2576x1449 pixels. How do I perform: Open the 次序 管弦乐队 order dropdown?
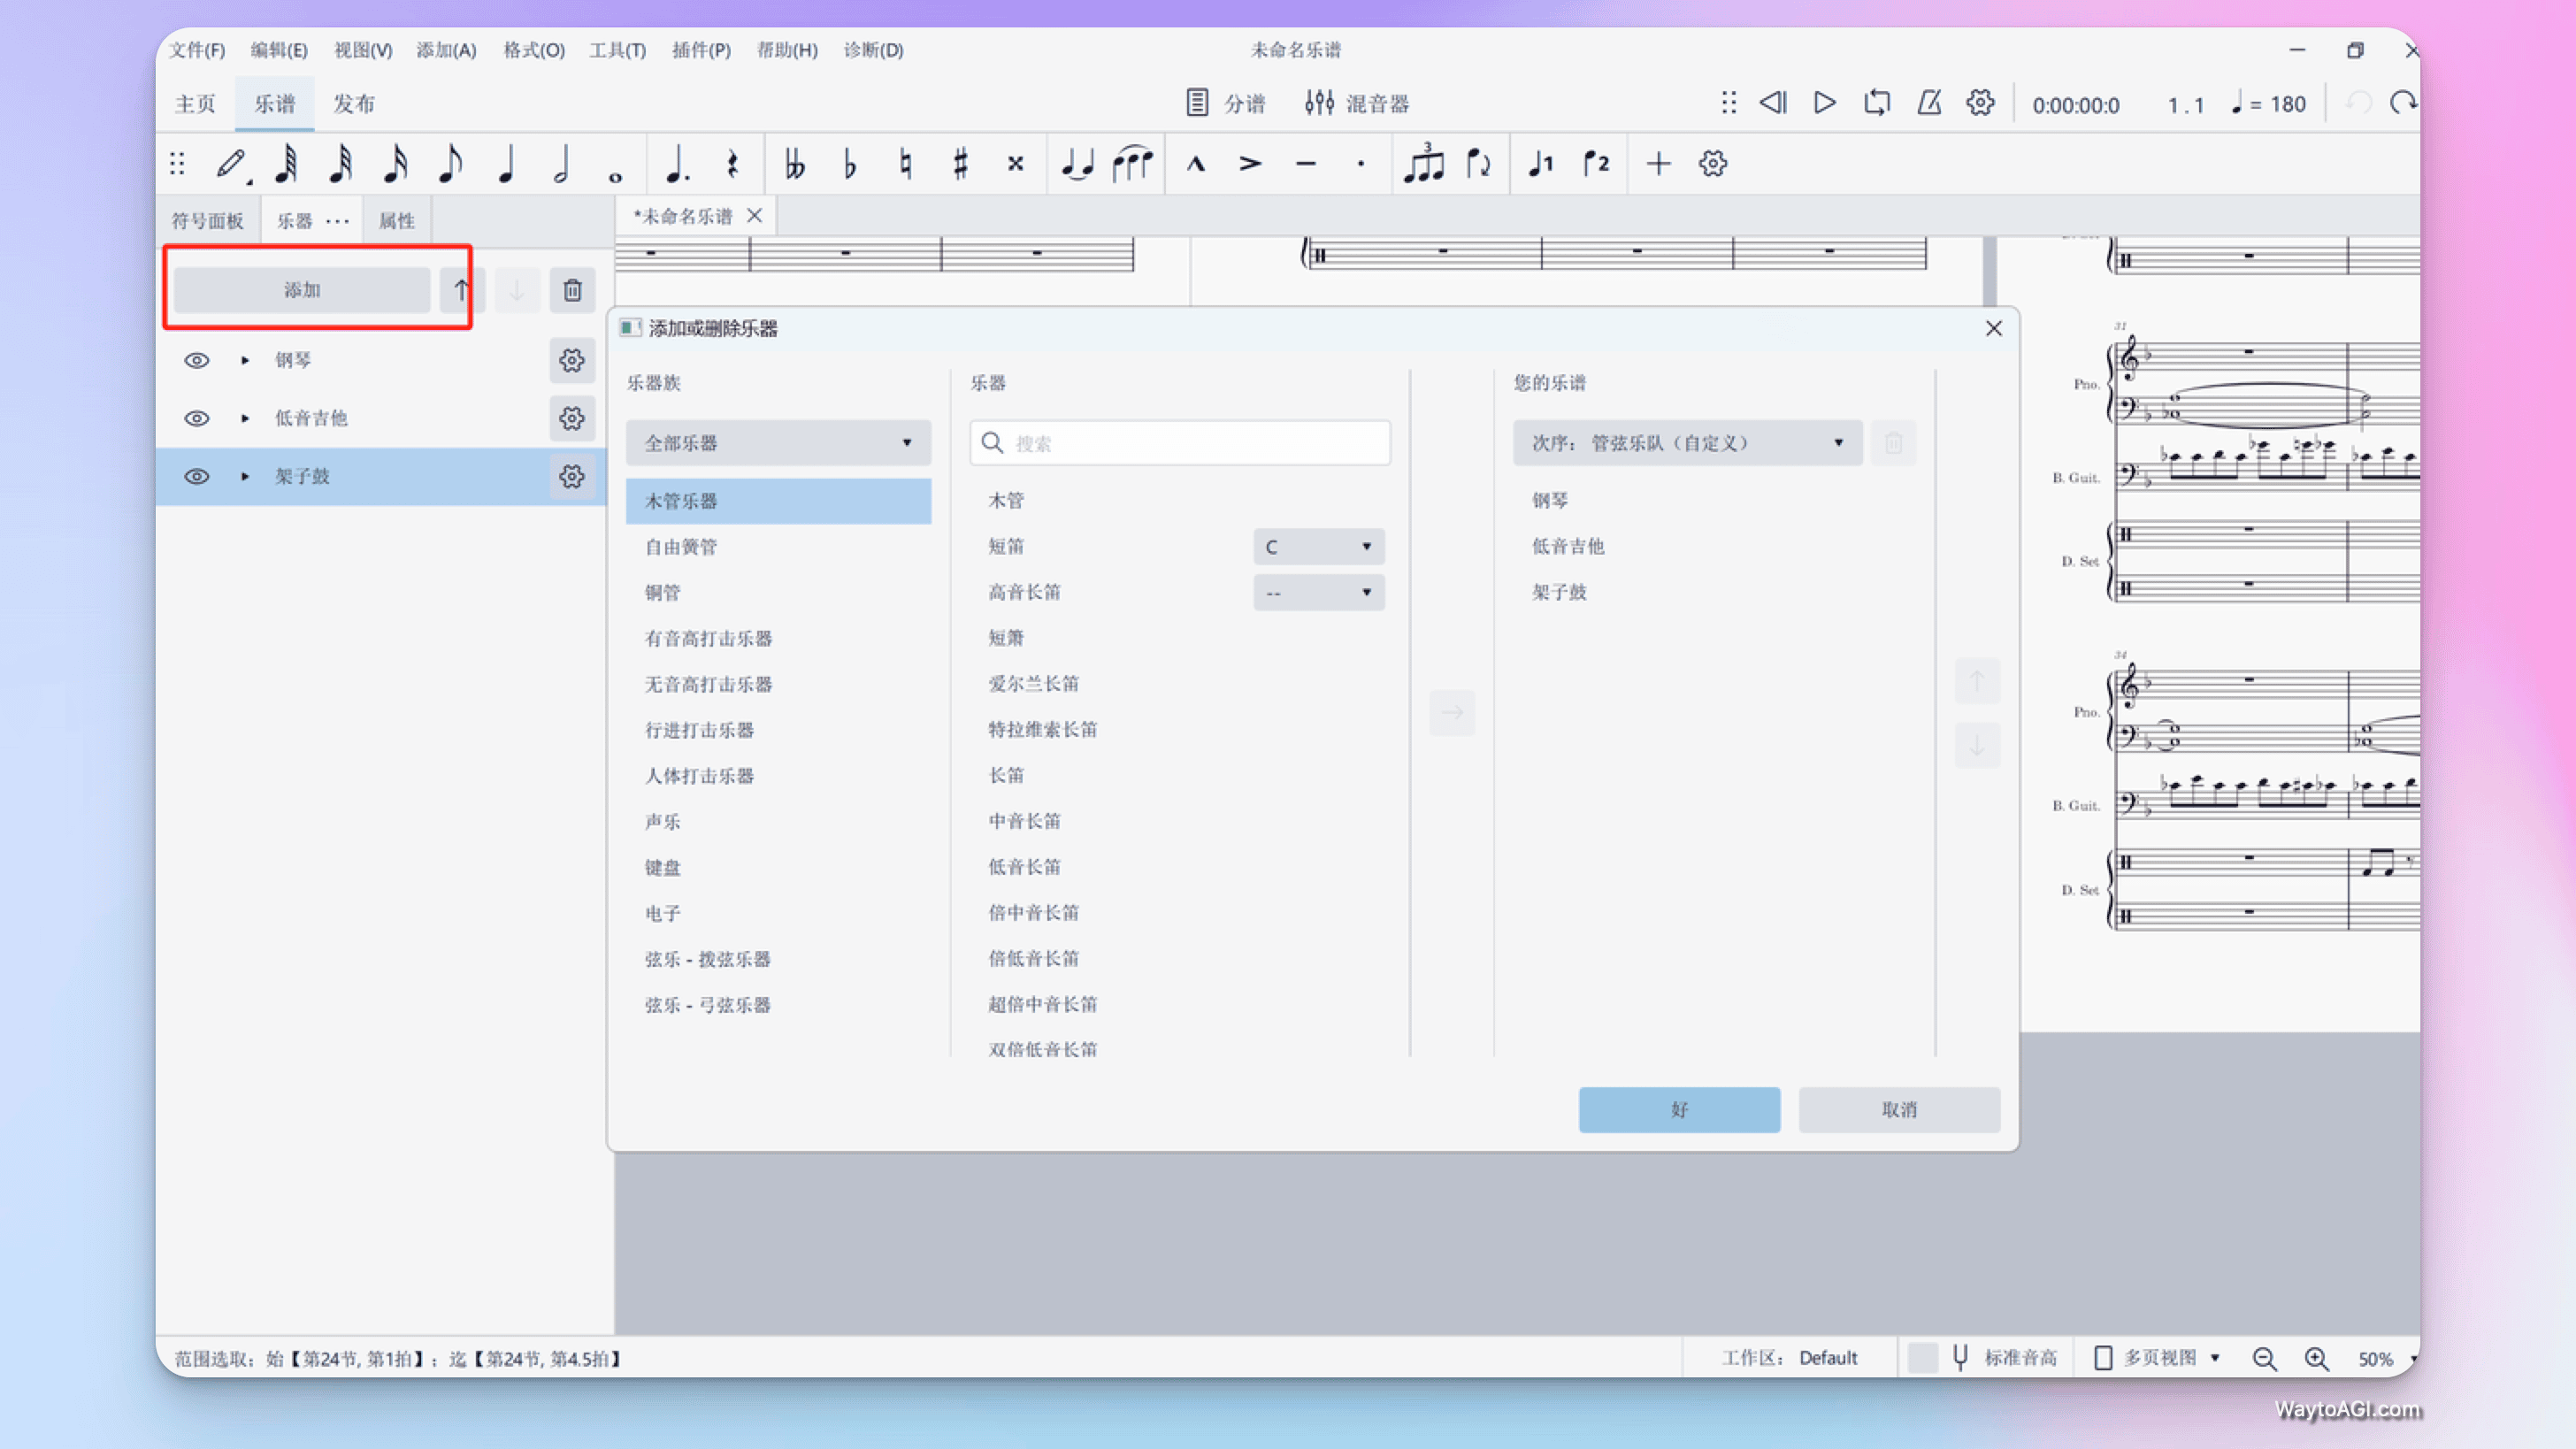(1688, 443)
